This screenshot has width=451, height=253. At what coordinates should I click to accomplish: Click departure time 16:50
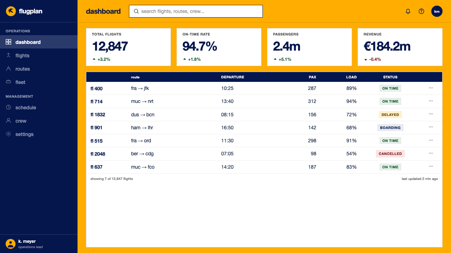[227, 128]
